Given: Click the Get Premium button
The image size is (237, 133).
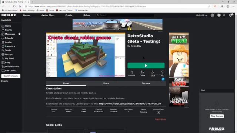Looking at the screenshot, I should pos(11,76).
